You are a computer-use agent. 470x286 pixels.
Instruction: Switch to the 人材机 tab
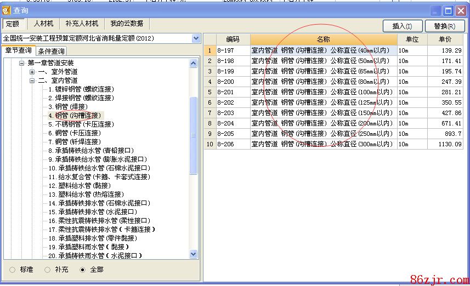coord(43,24)
